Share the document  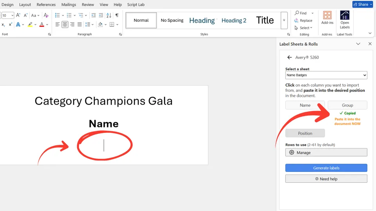pyautogui.click(x=363, y=4)
